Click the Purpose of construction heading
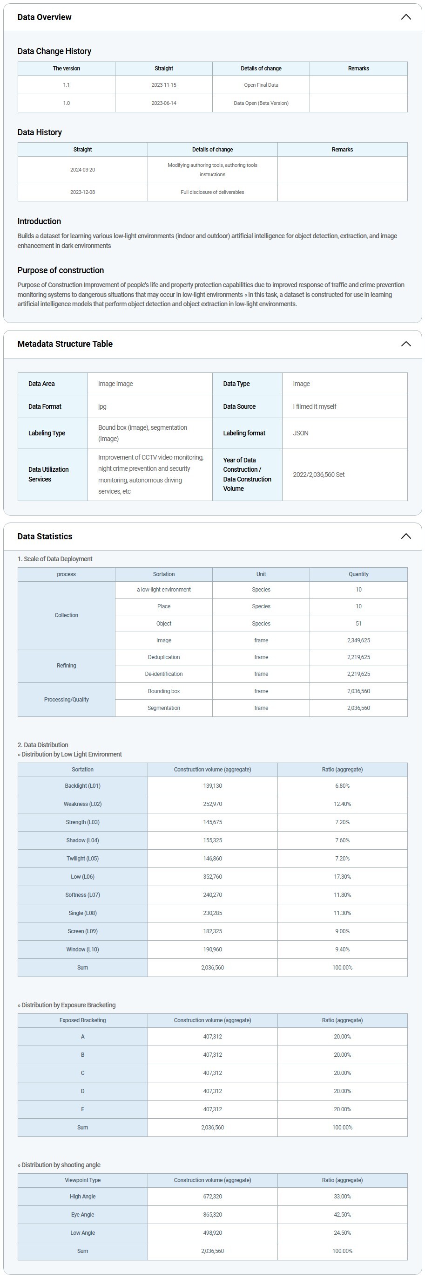The width and height of the screenshot is (425, 1280). click(x=61, y=270)
